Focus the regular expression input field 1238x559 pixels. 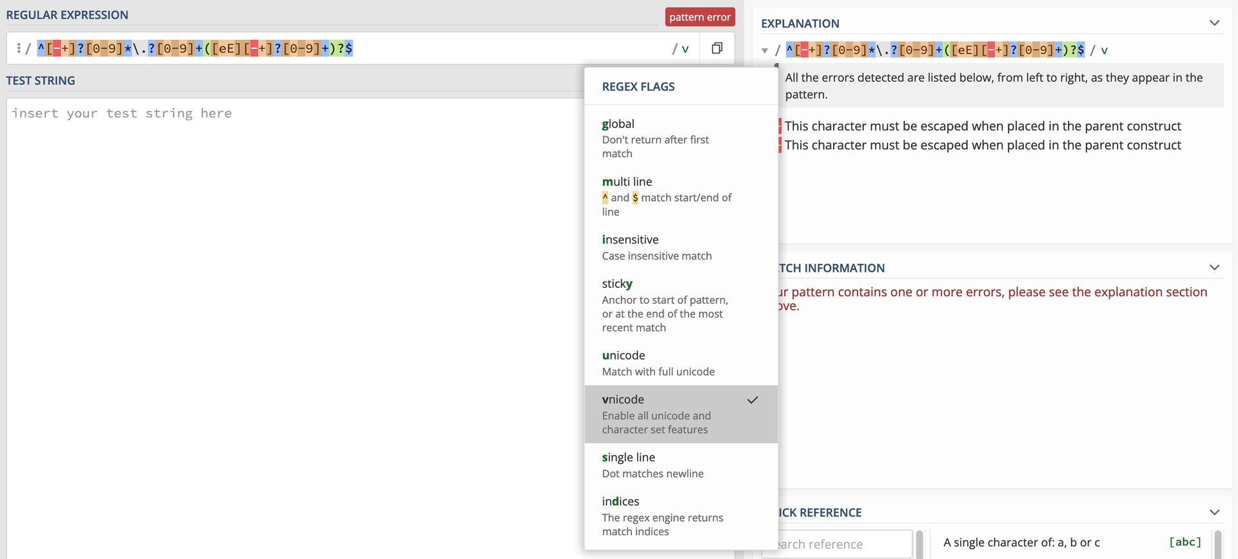click(503, 48)
